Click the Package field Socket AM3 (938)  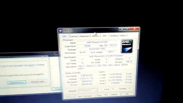(x=97, y=49)
